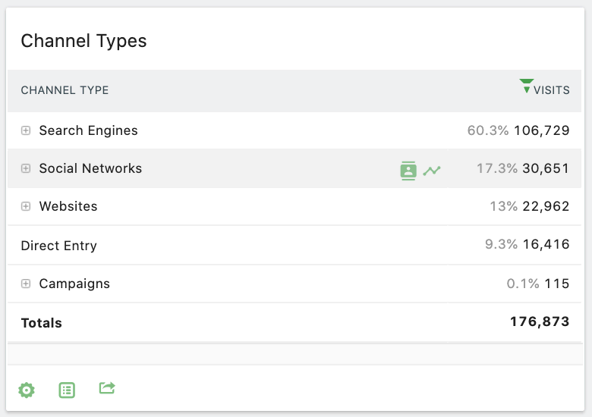Expand the Social Networks plus icon
The width and height of the screenshot is (592, 417).
click(26, 168)
